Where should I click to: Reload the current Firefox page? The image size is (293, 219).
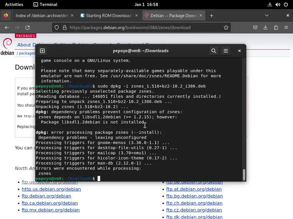(x=27, y=28)
